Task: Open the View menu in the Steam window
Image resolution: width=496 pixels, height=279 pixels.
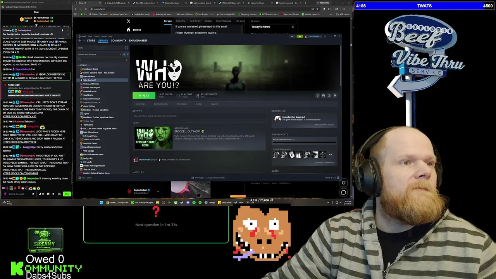Action: click(90, 36)
